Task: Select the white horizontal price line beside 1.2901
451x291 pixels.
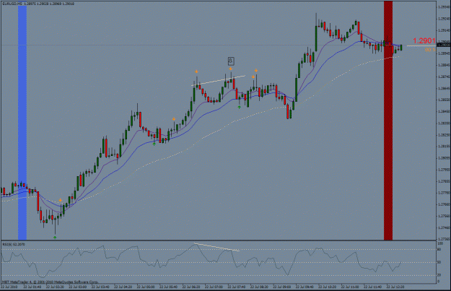Action: [x=421, y=45]
